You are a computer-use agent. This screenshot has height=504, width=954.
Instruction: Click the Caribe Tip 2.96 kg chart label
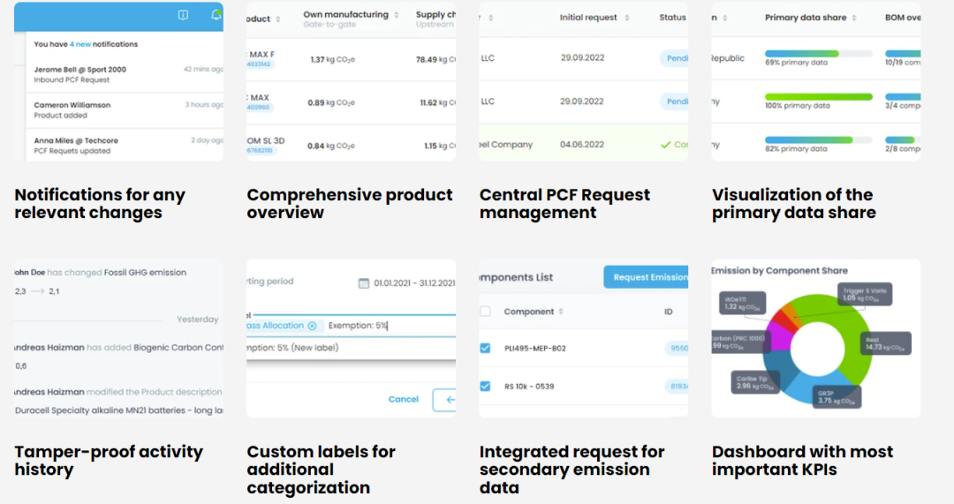click(754, 382)
